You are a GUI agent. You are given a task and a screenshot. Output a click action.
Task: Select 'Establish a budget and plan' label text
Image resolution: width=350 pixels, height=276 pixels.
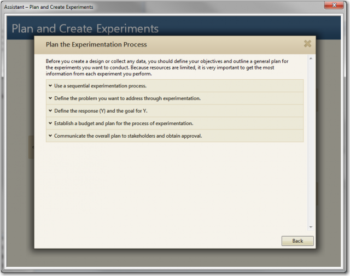point(124,124)
